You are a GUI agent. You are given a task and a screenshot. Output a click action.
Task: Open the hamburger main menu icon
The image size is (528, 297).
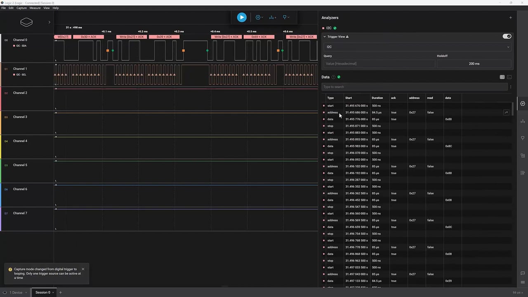pos(523,283)
